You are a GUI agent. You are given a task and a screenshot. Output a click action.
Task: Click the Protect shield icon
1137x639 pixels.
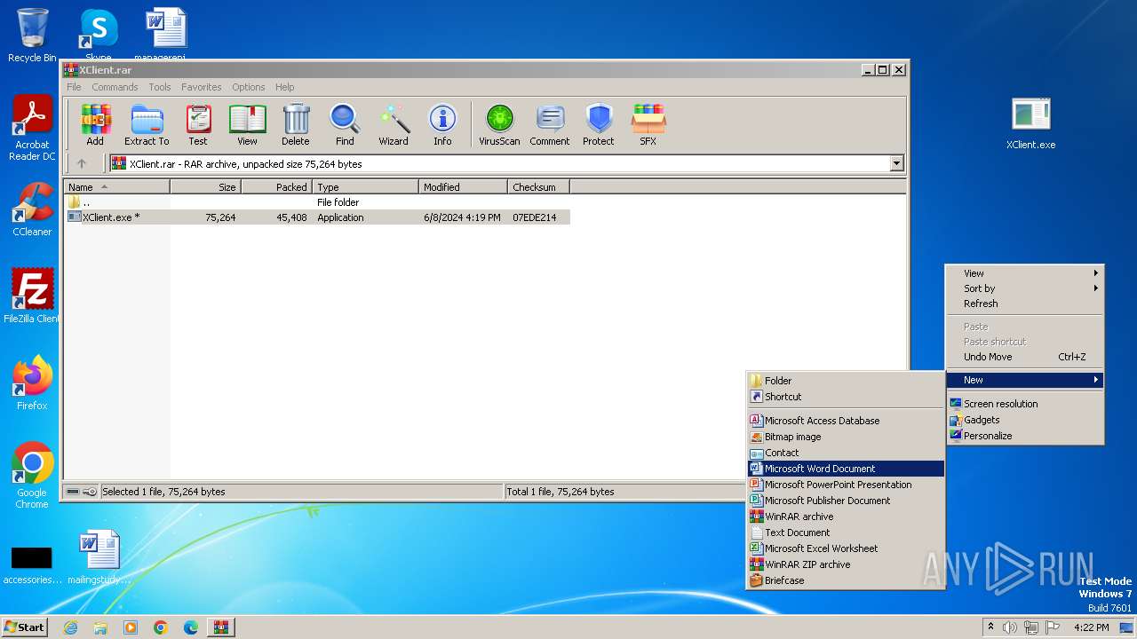point(599,125)
